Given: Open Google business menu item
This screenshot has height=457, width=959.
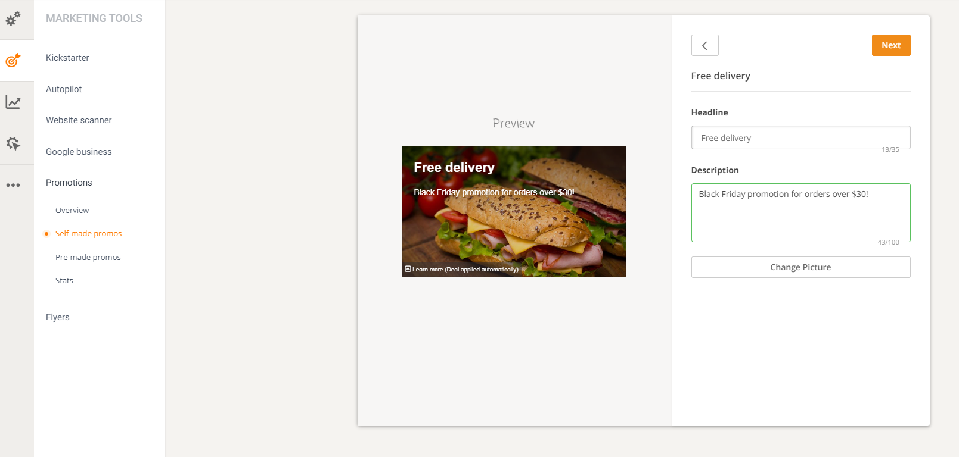Looking at the screenshot, I should [x=79, y=152].
